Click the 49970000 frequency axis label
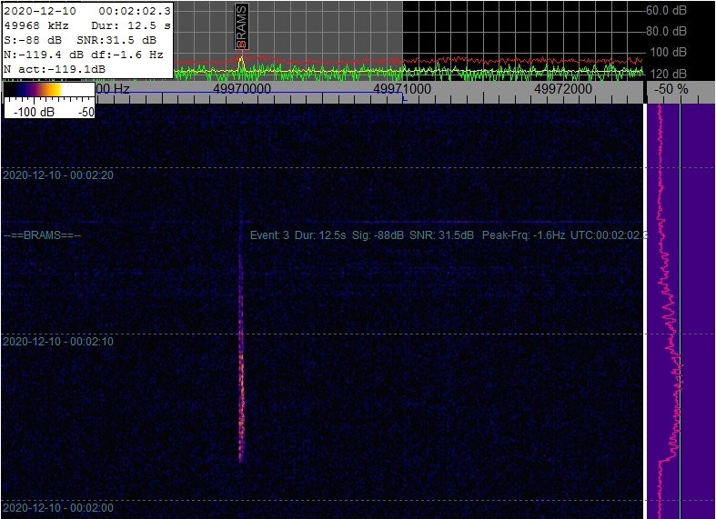The image size is (716, 519). (x=242, y=88)
